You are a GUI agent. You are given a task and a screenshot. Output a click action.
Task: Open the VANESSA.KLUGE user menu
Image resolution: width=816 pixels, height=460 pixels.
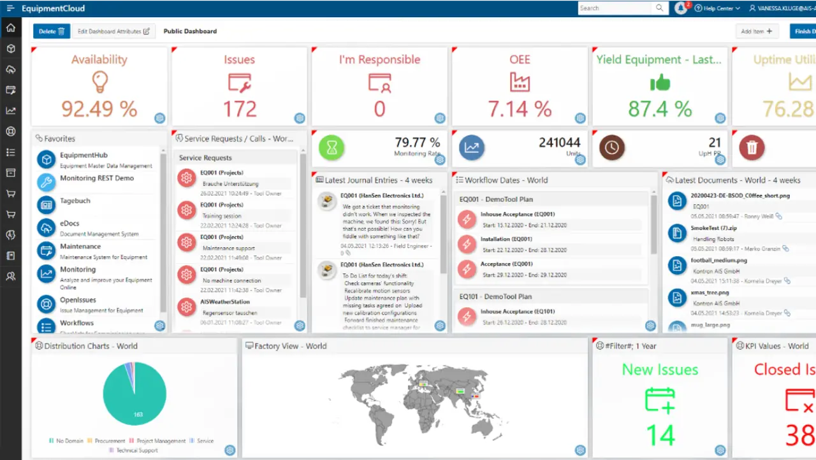783,8
